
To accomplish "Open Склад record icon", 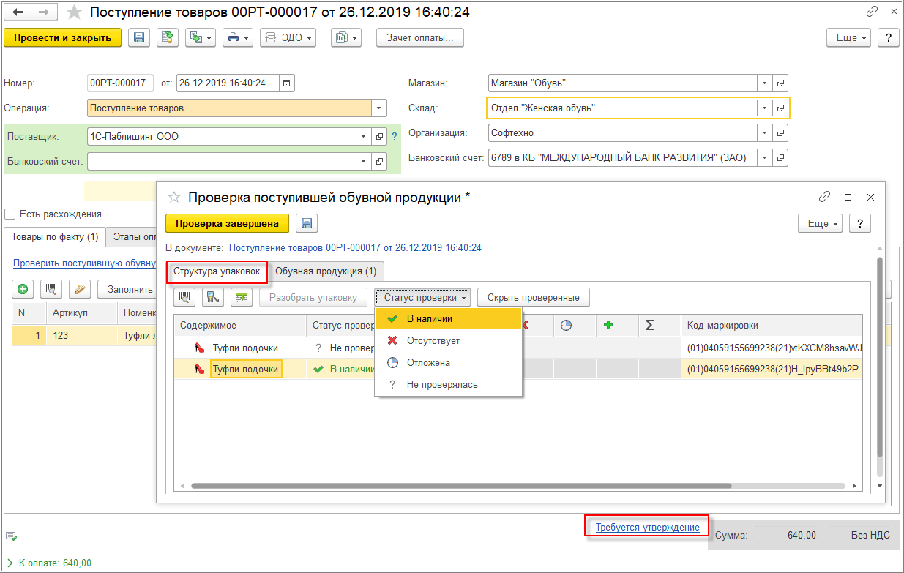I will [x=780, y=108].
